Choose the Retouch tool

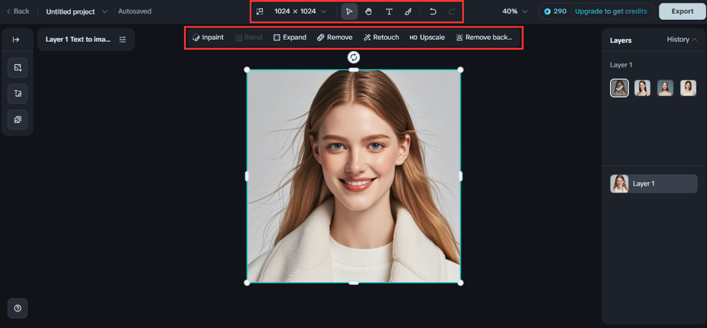381,37
